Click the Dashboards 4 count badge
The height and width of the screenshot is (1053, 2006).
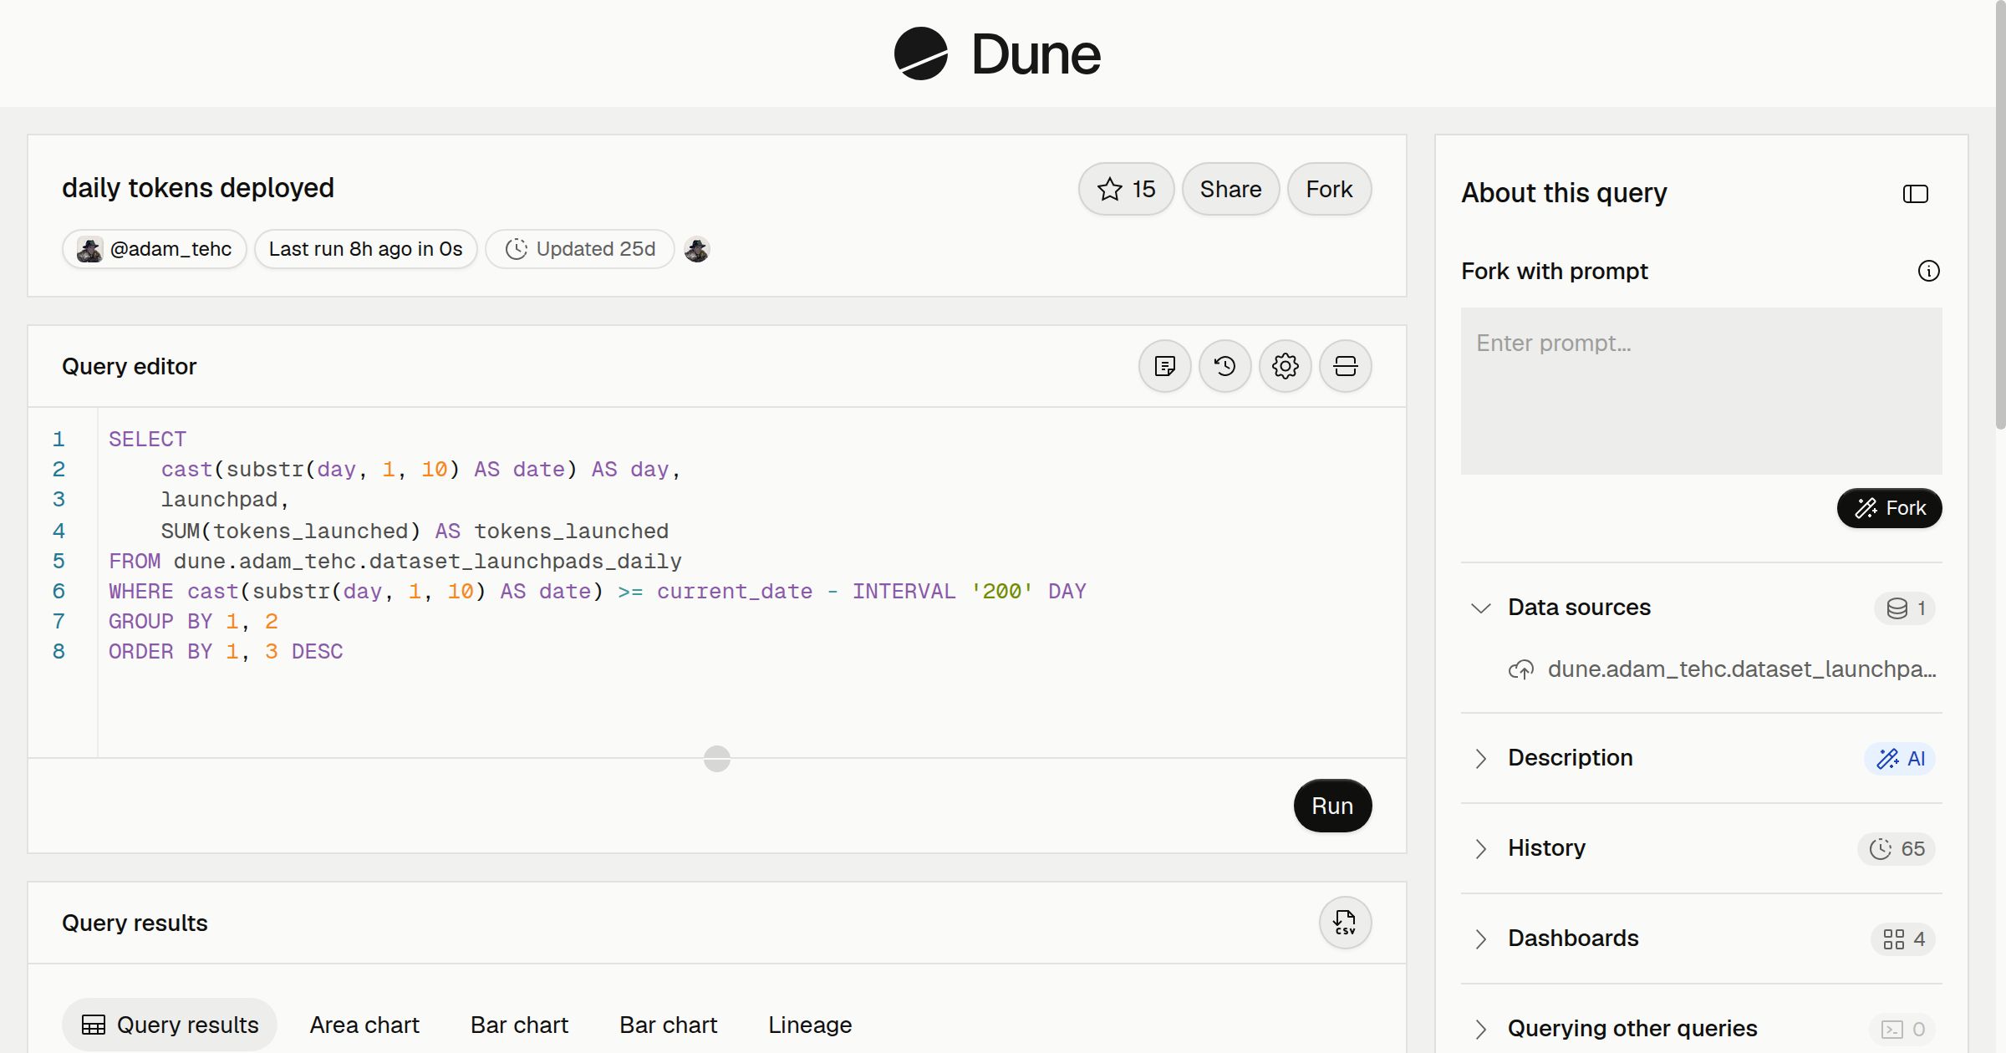coord(1903,939)
